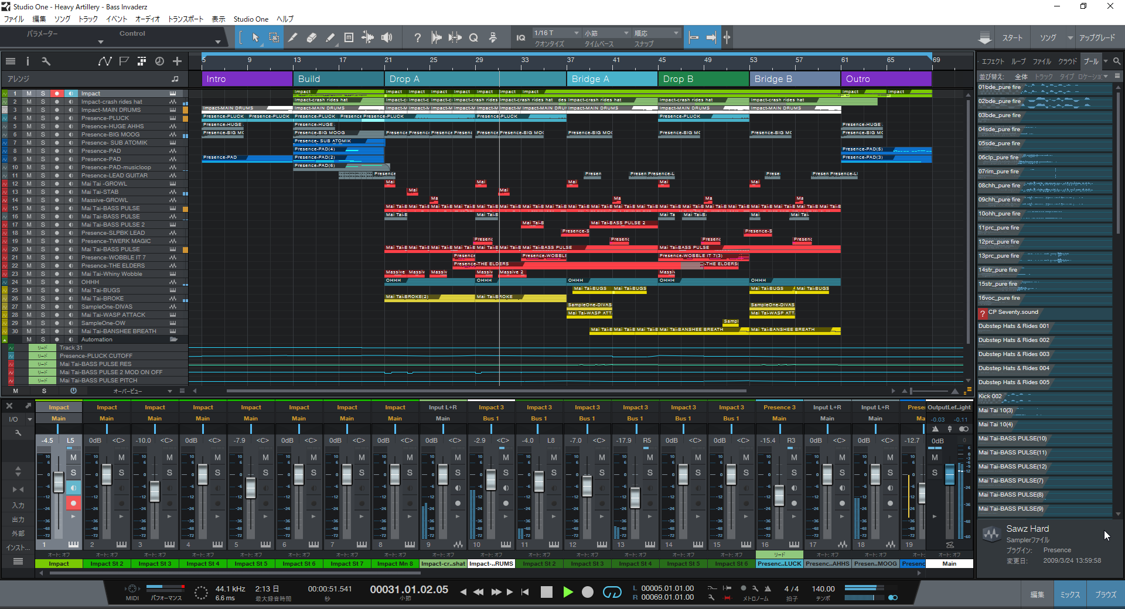Expand the パラメーター dropdown arrow

(x=100, y=42)
